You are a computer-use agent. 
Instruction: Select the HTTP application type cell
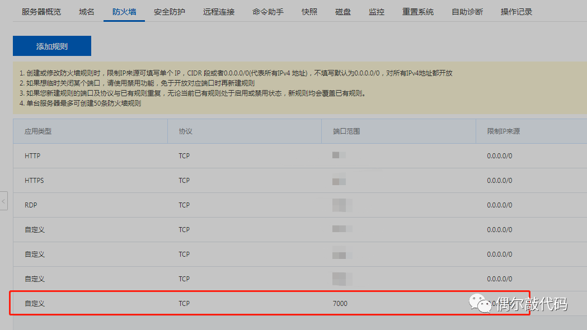[x=32, y=155]
